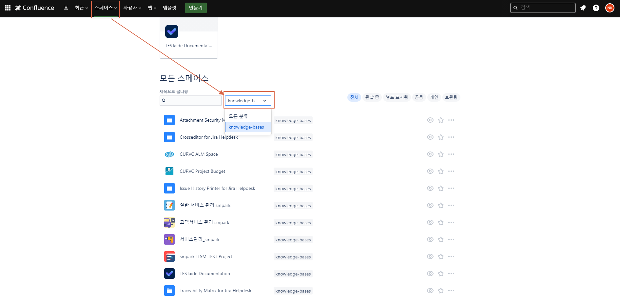
Task: Star the Crosseditor for Jira Helpdesk space
Action: [441, 137]
